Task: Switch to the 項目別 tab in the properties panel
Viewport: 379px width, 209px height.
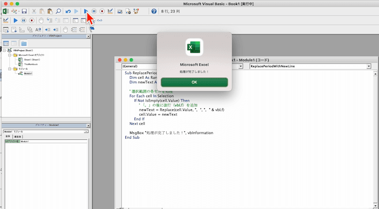Action: click(17, 136)
